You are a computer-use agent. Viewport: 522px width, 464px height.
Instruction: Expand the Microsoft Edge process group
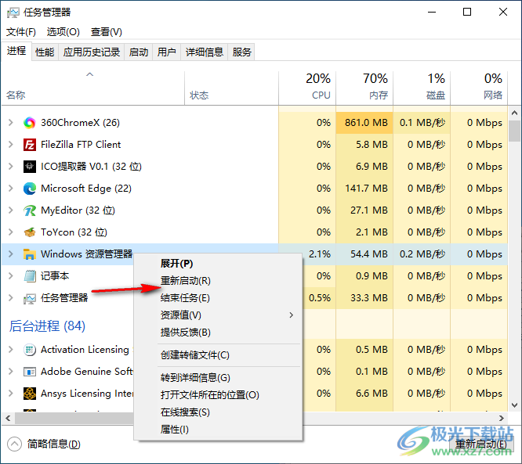pyautogui.click(x=10, y=189)
